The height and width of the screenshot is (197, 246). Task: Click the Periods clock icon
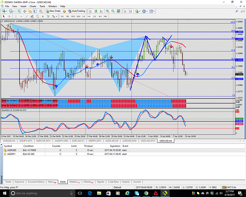point(144,11)
